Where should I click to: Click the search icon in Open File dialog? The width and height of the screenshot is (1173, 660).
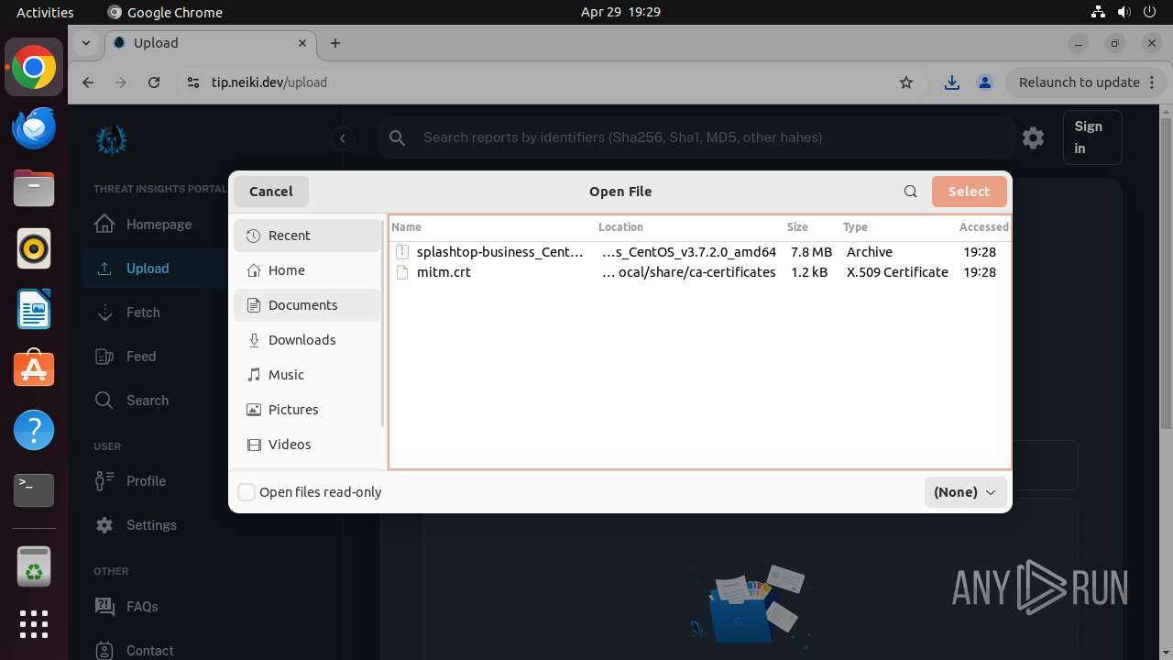(910, 192)
